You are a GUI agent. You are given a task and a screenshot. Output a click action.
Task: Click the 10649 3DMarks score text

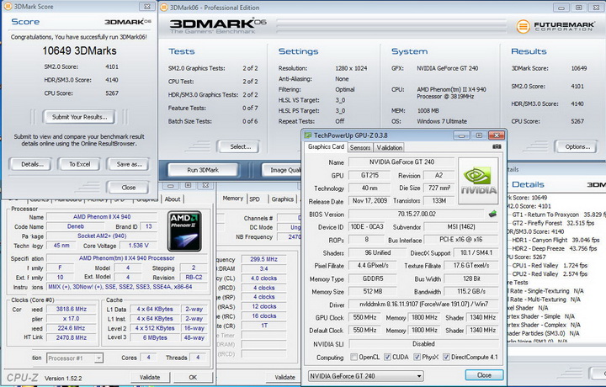coord(79,51)
